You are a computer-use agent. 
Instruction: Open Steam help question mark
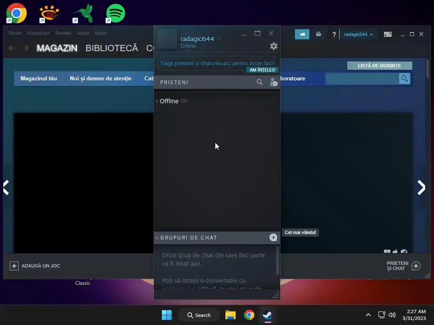pos(334,35)
